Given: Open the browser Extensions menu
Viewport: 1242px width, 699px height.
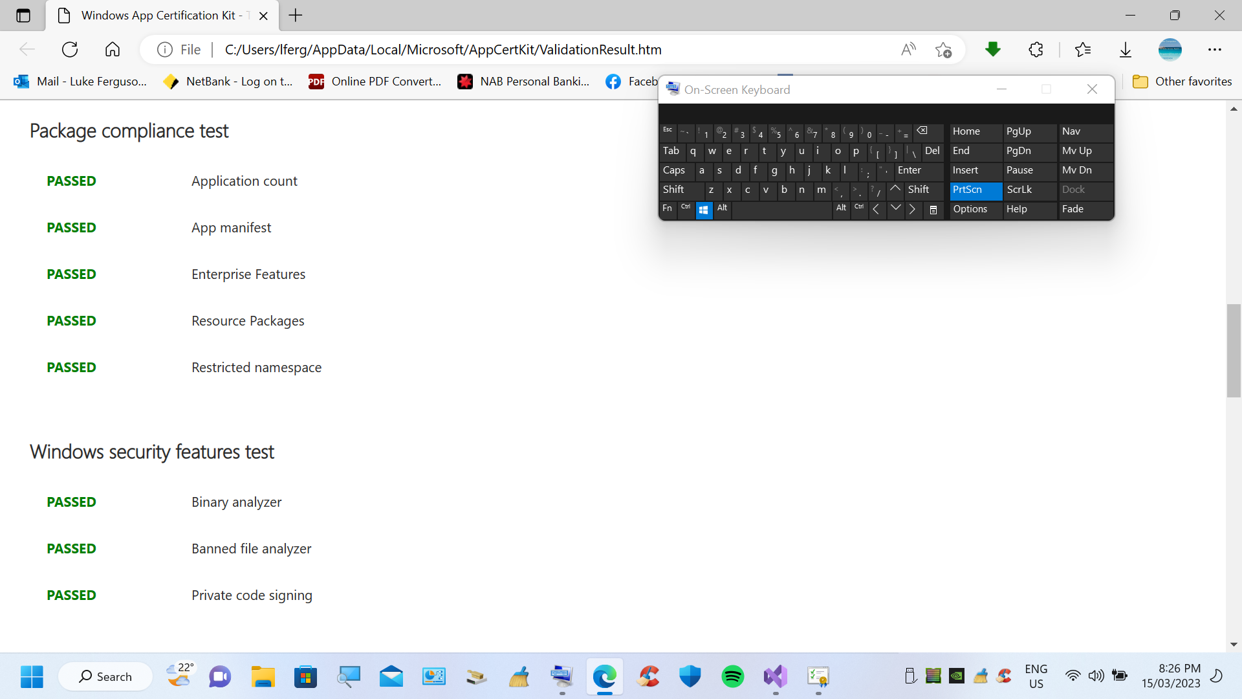Looking at the screenshot, I should coord(1036,49).
